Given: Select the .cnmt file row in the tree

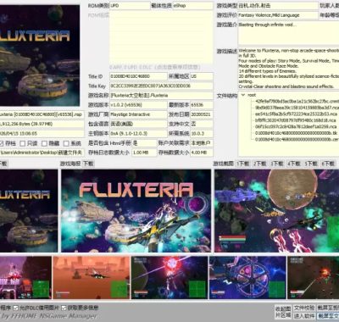Looking at the screenshot, I should [x=297, y=101].
